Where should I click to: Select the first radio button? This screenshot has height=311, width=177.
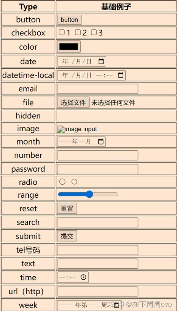(x=62, y=182)
